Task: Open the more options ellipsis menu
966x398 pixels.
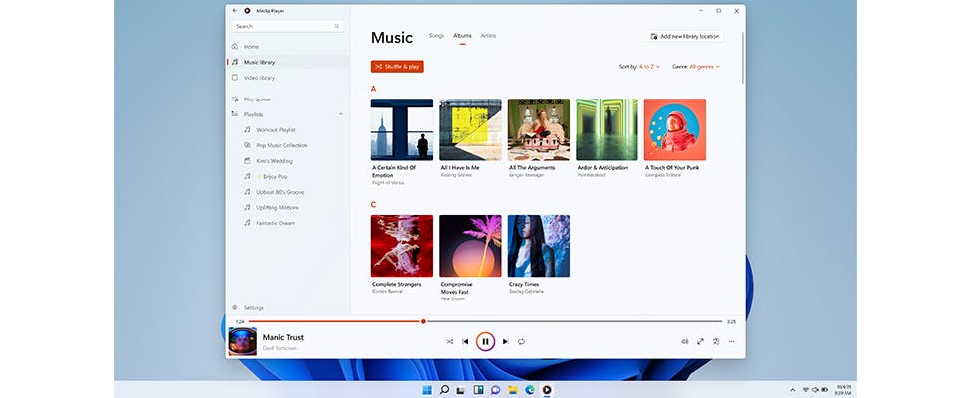Action: pyautogui.click(x=731, y=341)
